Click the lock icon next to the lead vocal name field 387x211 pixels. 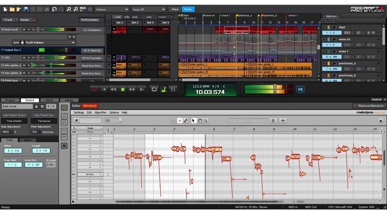[36, 107]
